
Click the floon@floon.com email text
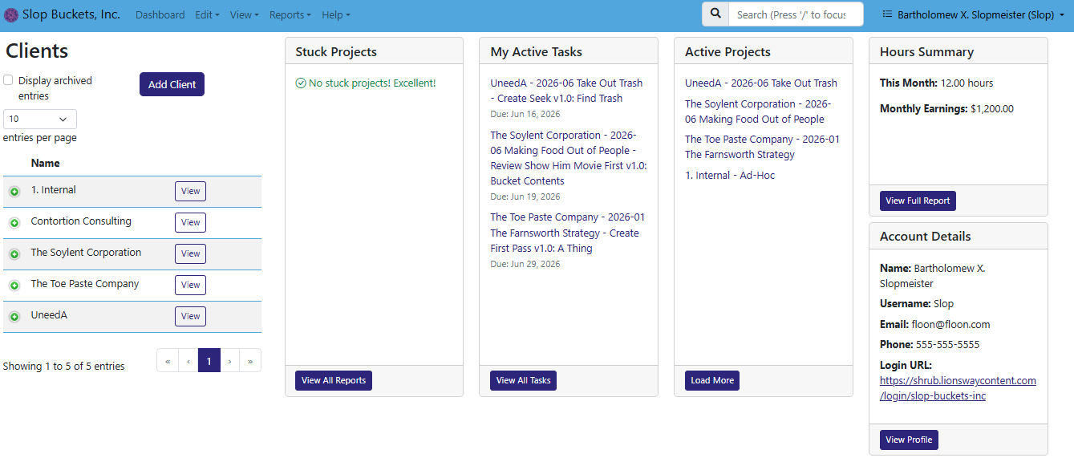951,324
